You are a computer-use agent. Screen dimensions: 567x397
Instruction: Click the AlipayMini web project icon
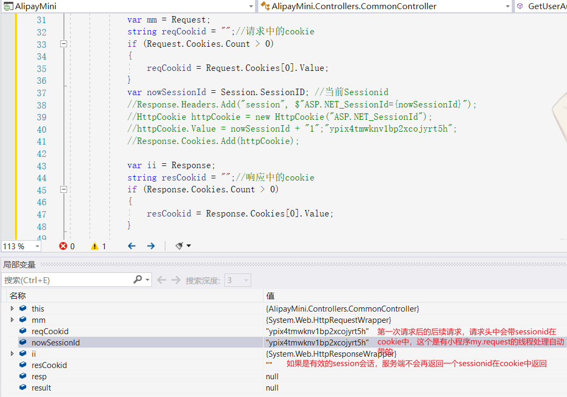[8, 6]
